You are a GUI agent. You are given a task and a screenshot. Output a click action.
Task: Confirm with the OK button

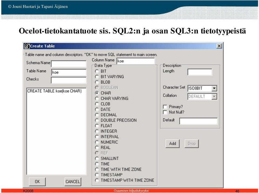37,182
